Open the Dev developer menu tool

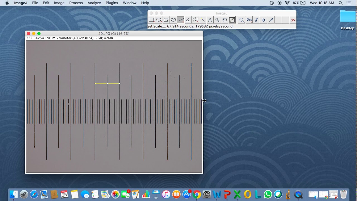[x=249, y=20]
